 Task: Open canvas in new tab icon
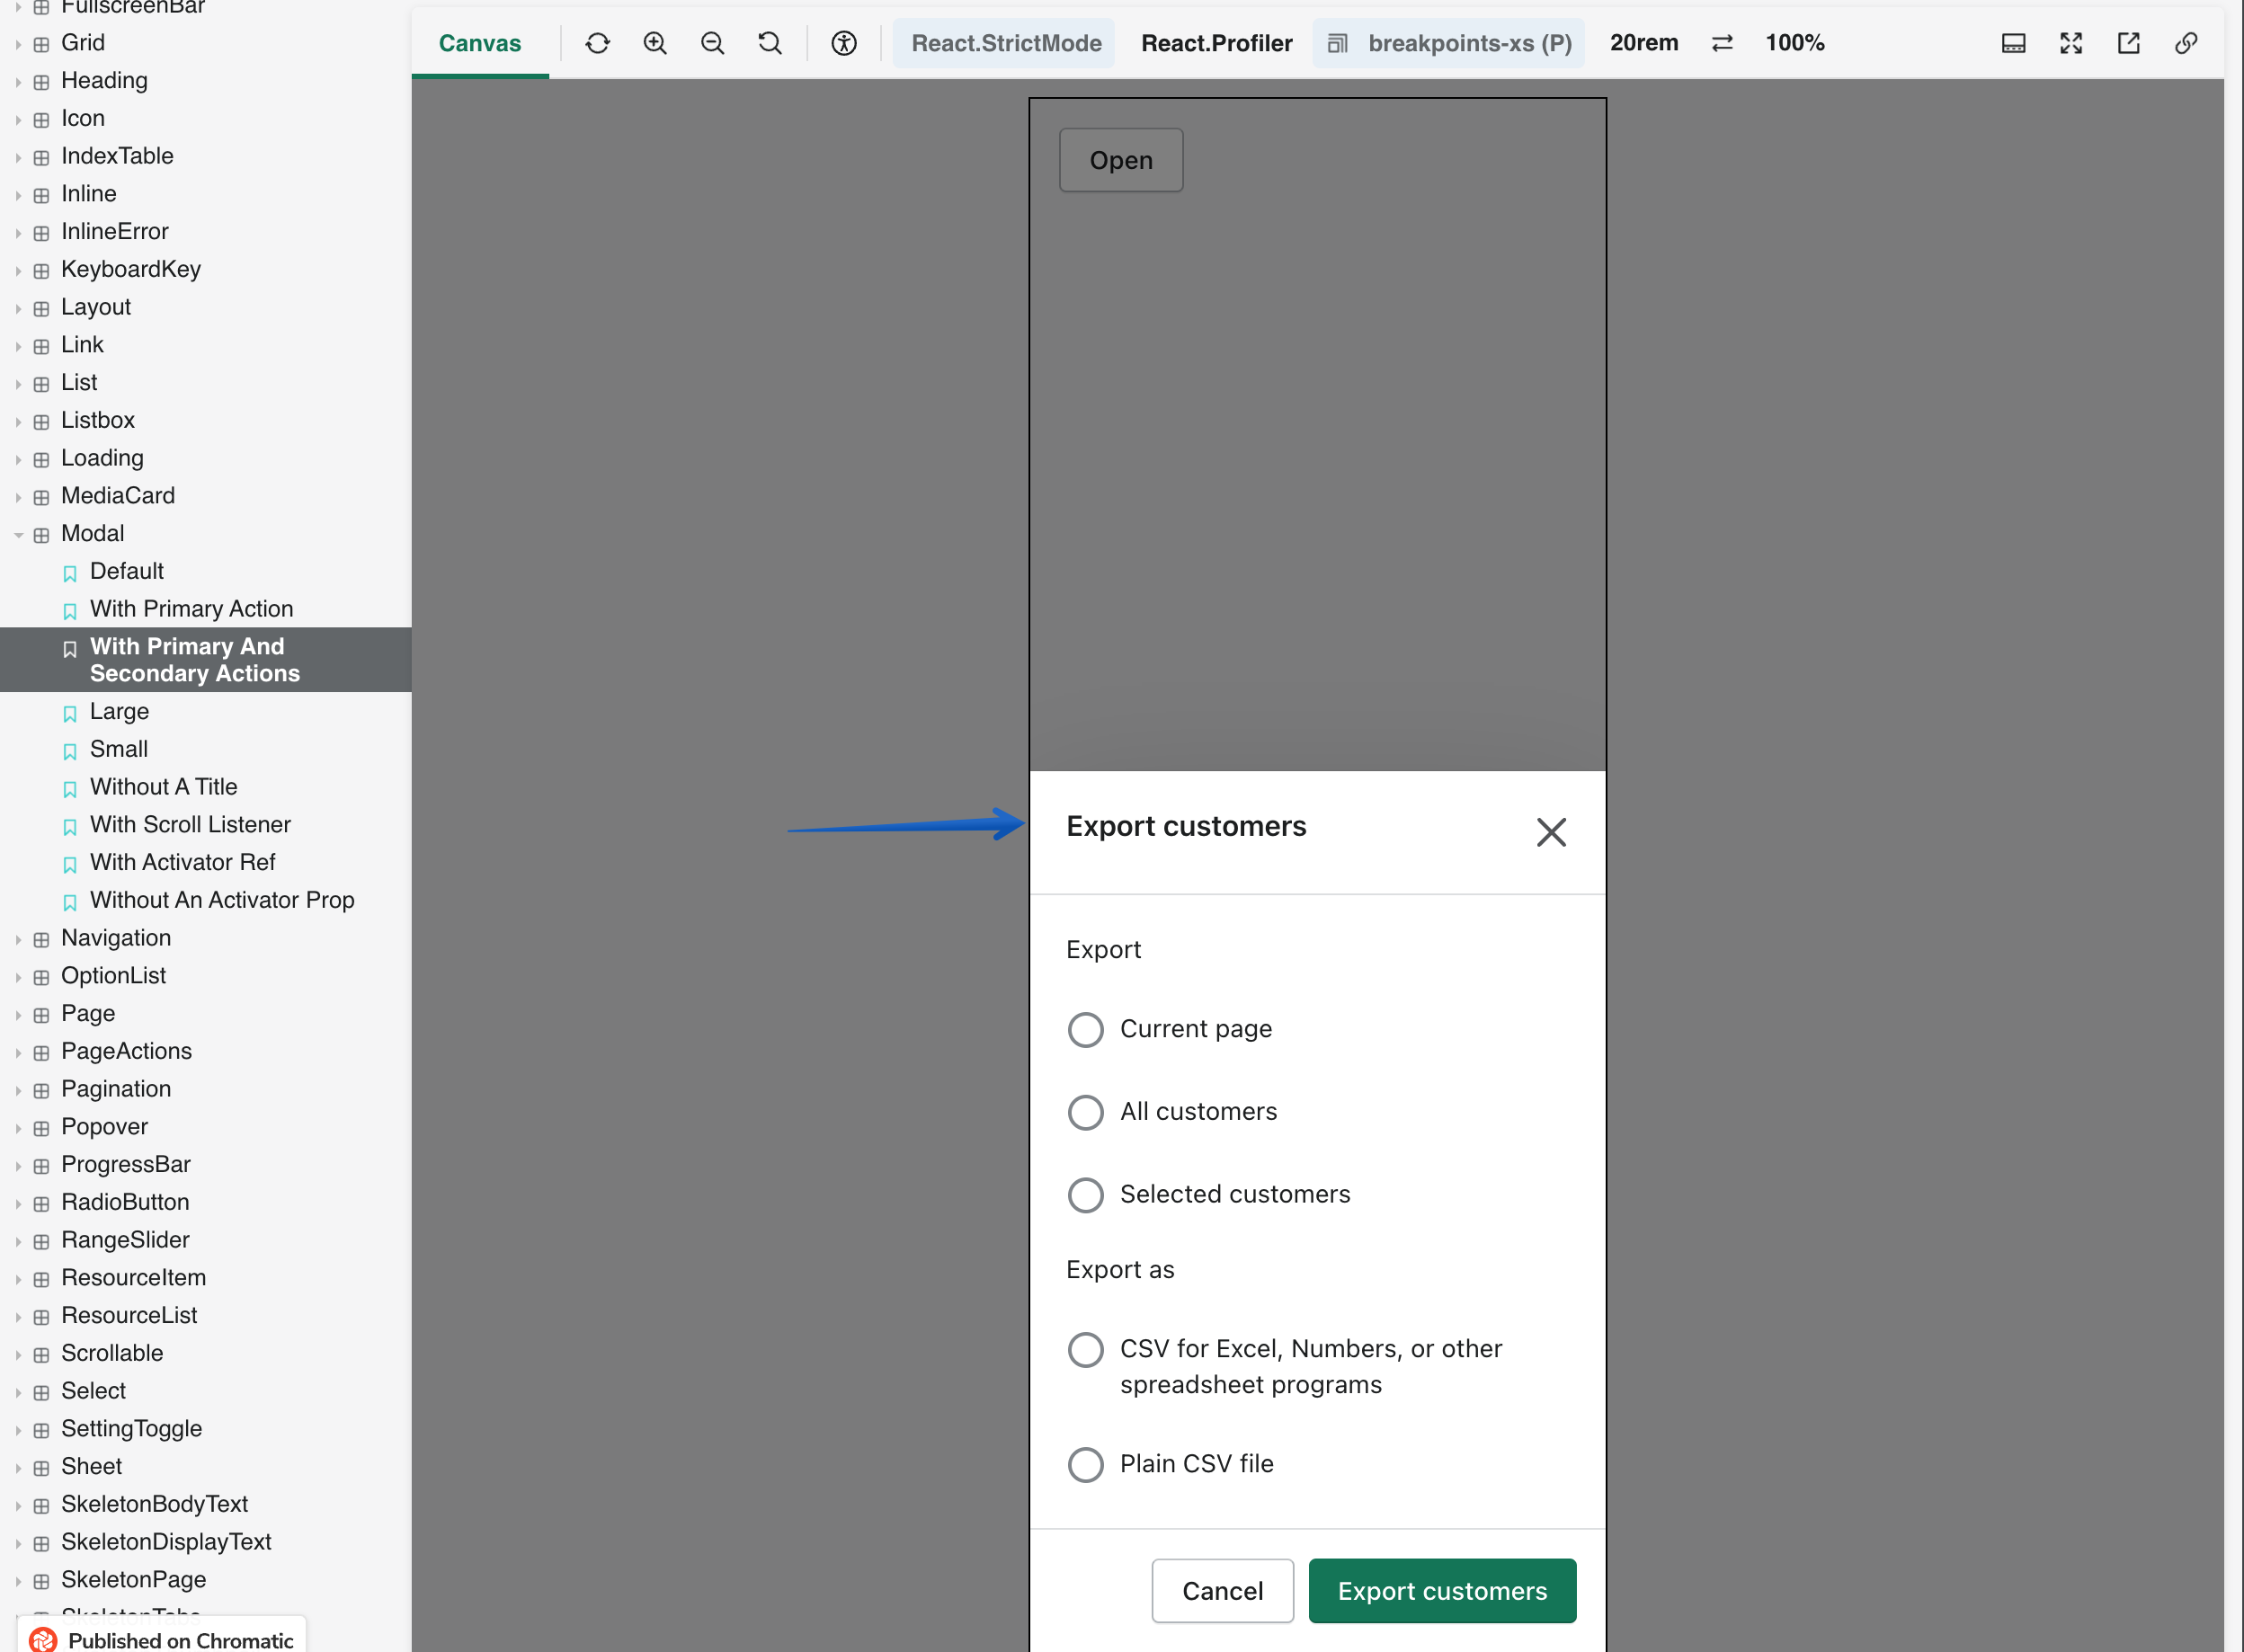(2128, 43)
